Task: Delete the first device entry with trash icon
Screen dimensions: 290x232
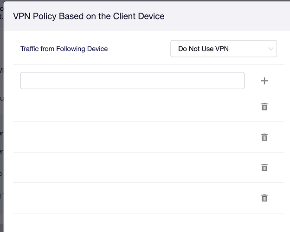Action: (264, 107)
